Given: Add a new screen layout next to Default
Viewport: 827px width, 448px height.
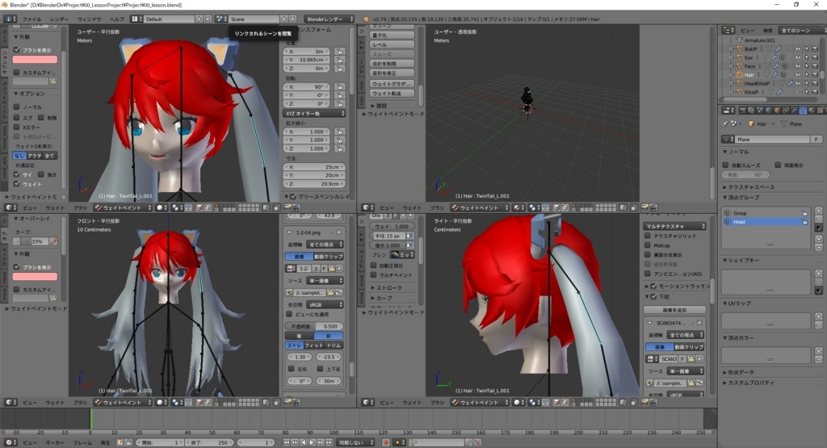Looking at the screenshot, I should (x=199, y=19).
